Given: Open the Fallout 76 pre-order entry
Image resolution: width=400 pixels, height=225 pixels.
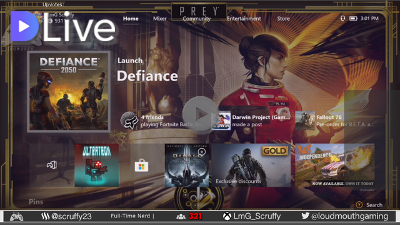Looking at the screenshot, I should point(335,121).
